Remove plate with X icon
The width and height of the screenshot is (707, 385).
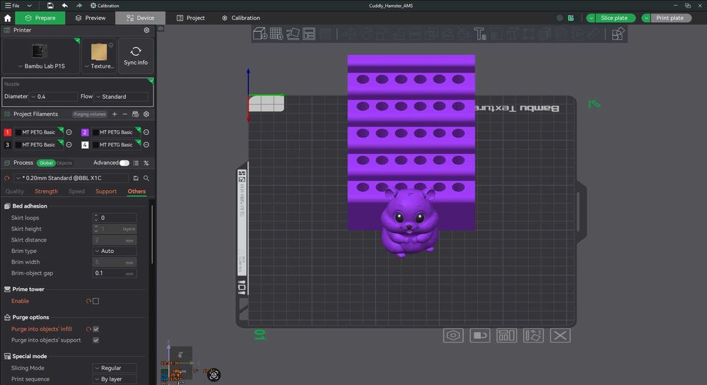tap(560, 336)
